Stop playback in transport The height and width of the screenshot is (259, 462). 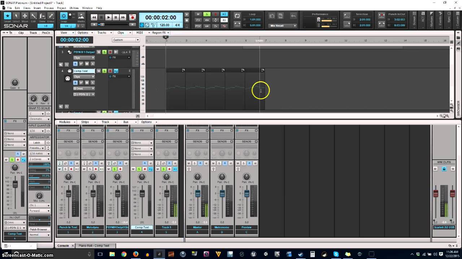[101, 17]
